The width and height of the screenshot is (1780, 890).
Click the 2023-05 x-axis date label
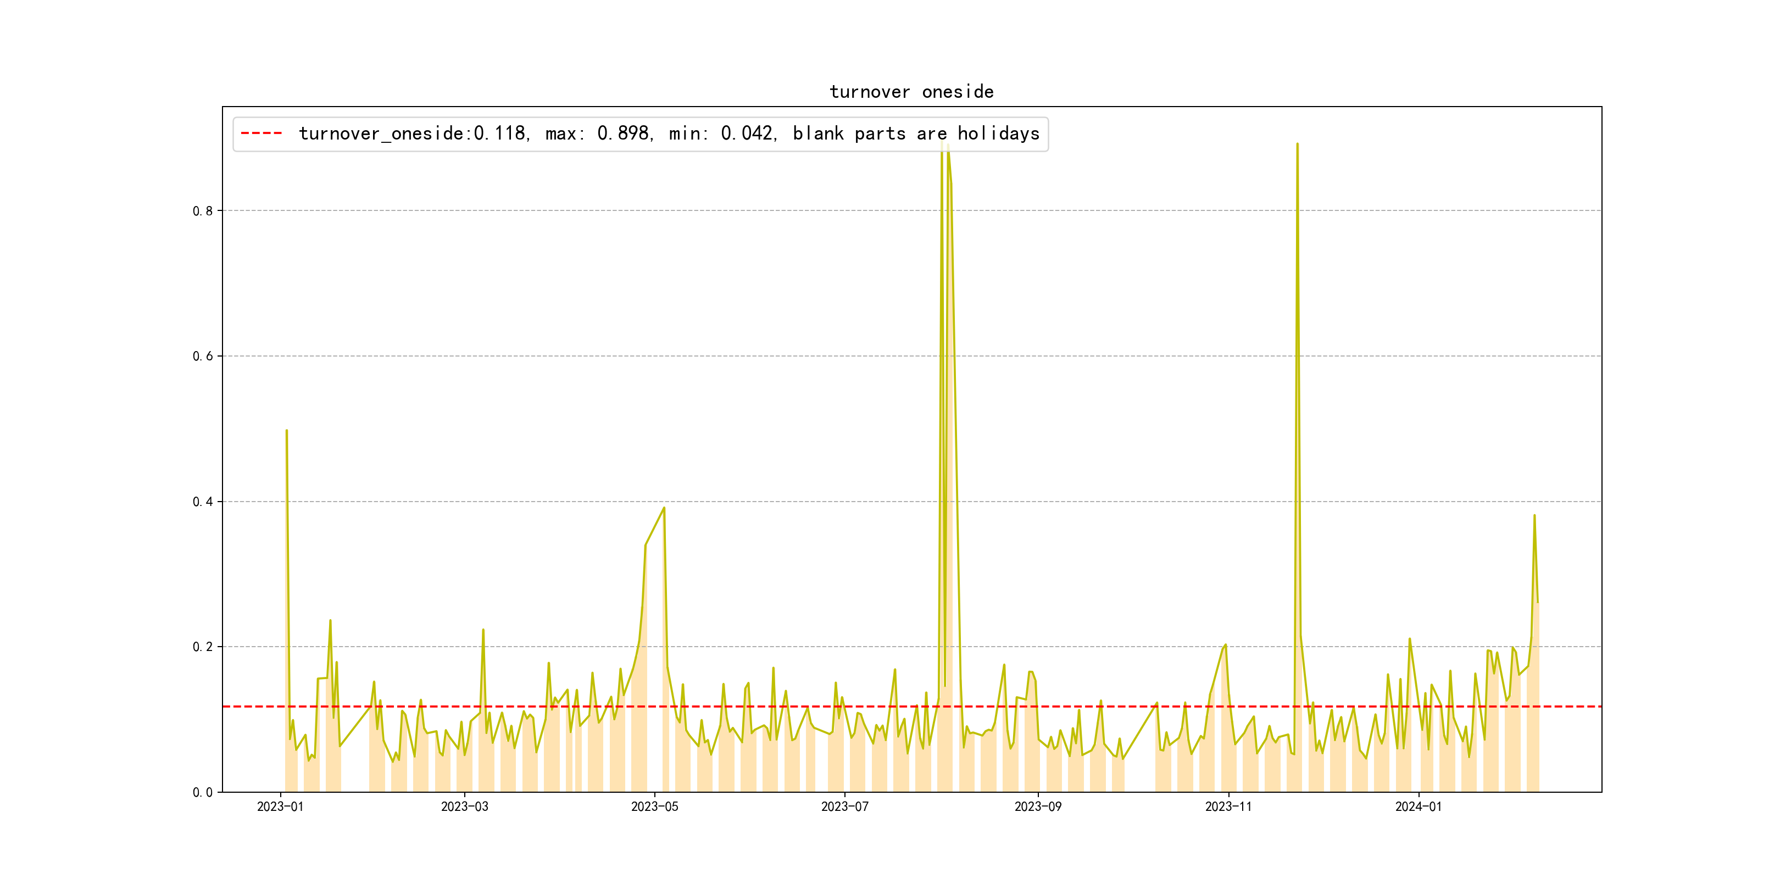[654, 807]
